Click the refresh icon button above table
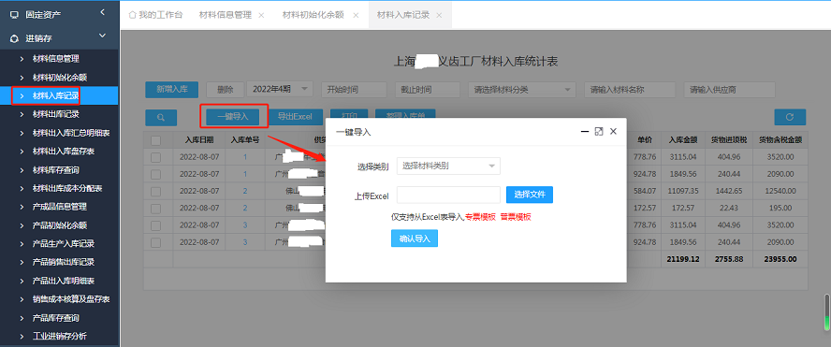 tap(790, 117)
